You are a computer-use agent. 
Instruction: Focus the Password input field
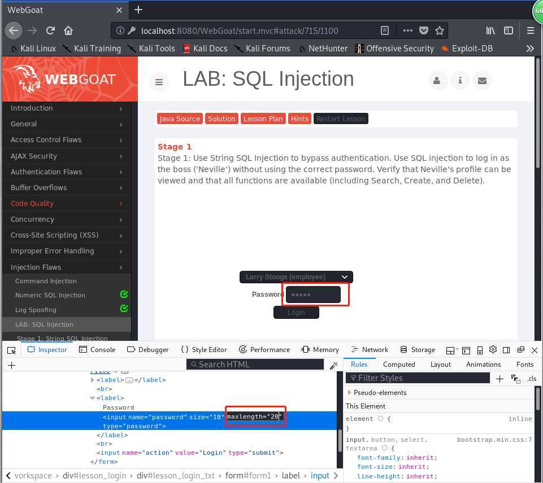click(x=313, y=295)
